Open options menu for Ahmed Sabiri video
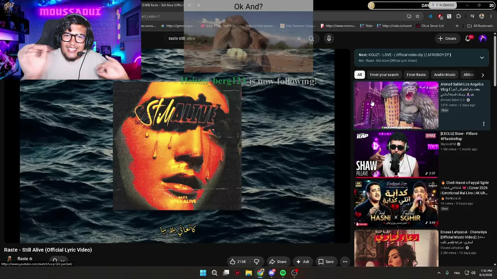Screen dimensions: 497x279 coord(484,124)
